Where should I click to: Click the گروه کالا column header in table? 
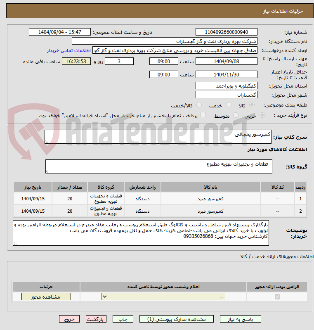tap(106, 187)
